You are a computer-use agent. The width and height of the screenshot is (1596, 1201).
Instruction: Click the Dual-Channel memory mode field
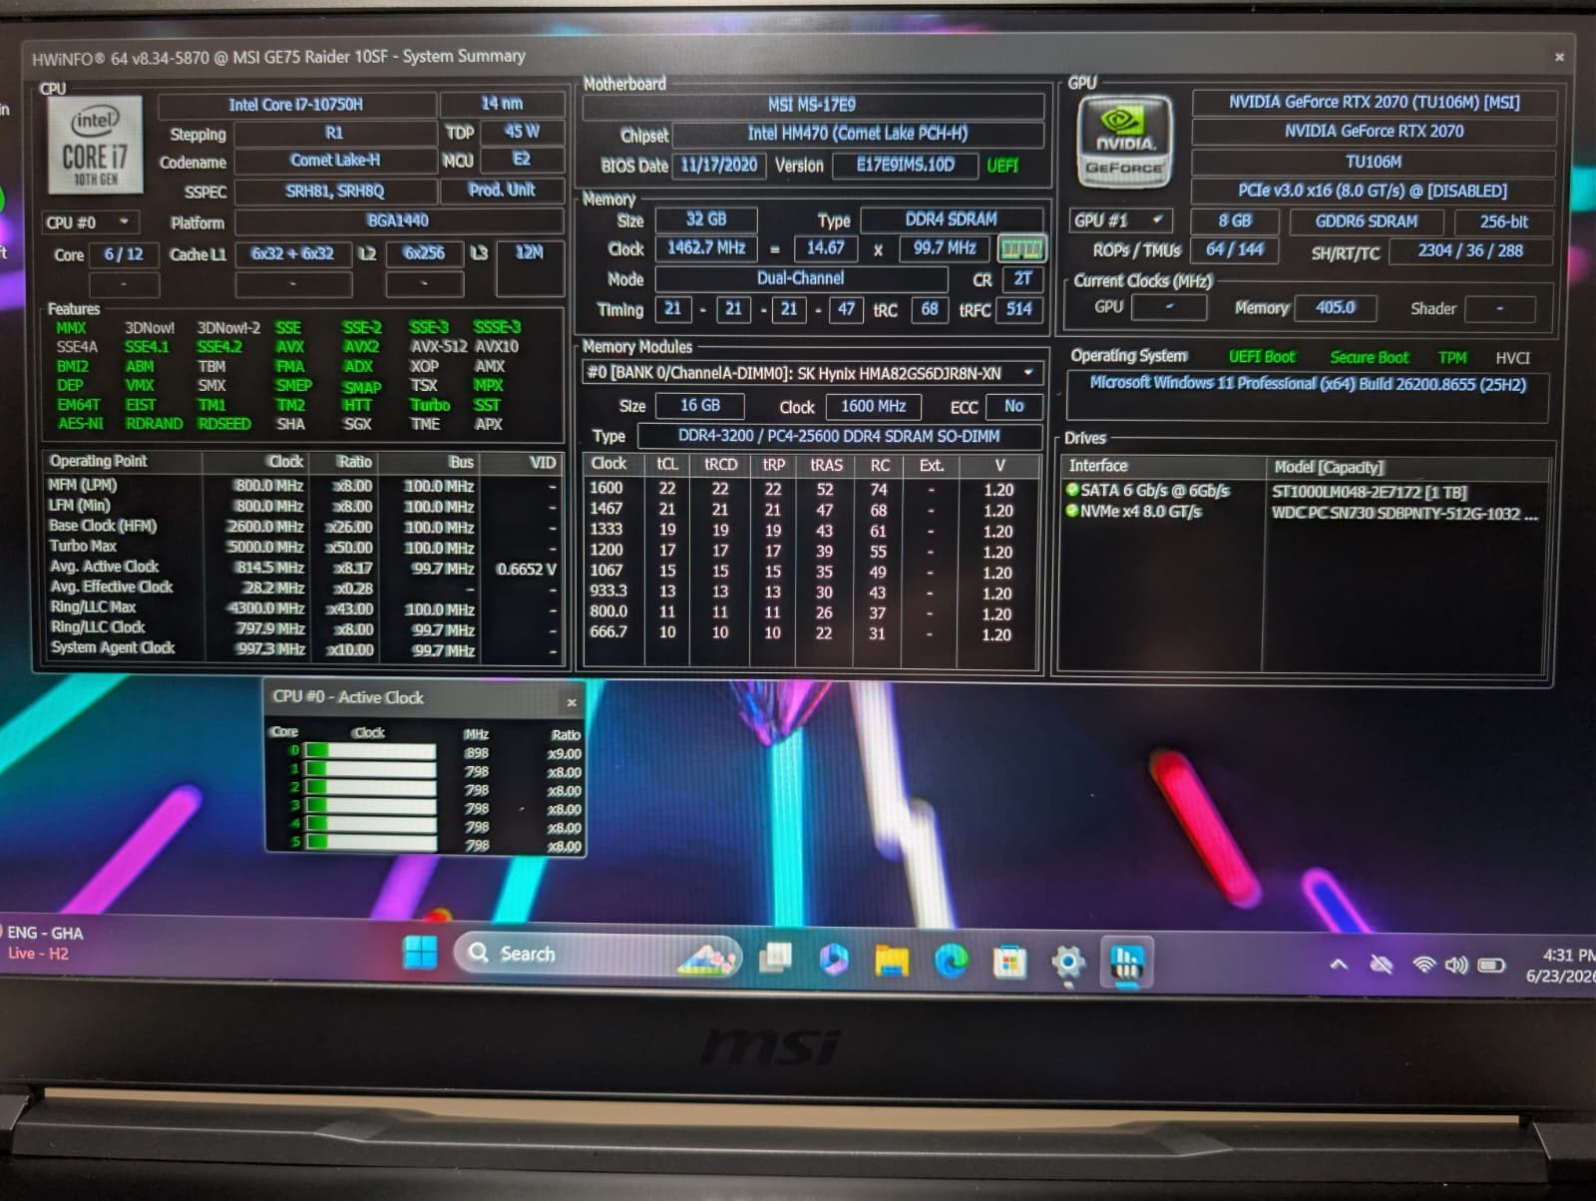[x=800, y=279]
